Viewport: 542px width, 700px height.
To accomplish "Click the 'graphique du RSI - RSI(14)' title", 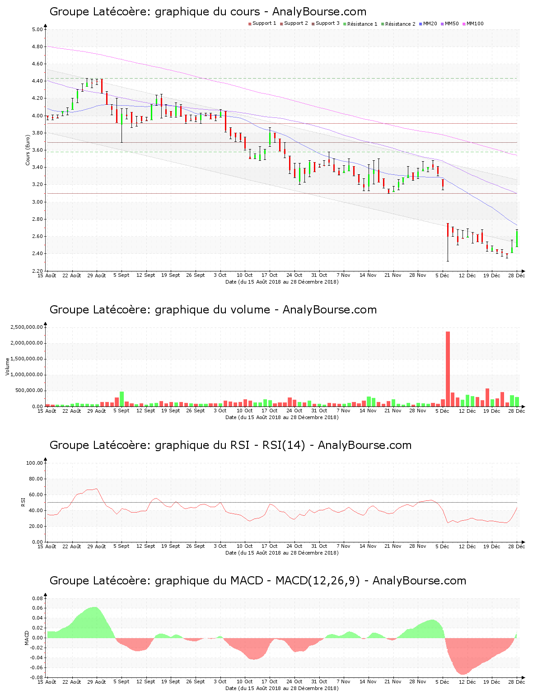I will tap(230, 445).
